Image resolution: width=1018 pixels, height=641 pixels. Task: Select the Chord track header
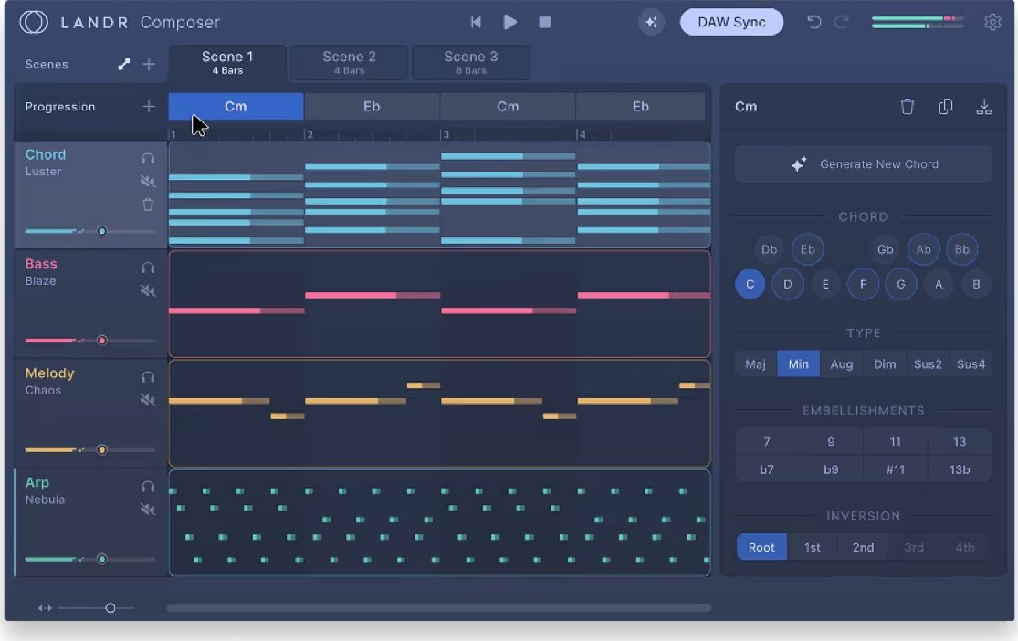[90, 194]
